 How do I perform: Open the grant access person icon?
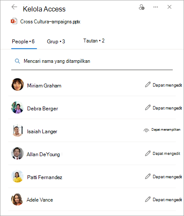[142, 7]
